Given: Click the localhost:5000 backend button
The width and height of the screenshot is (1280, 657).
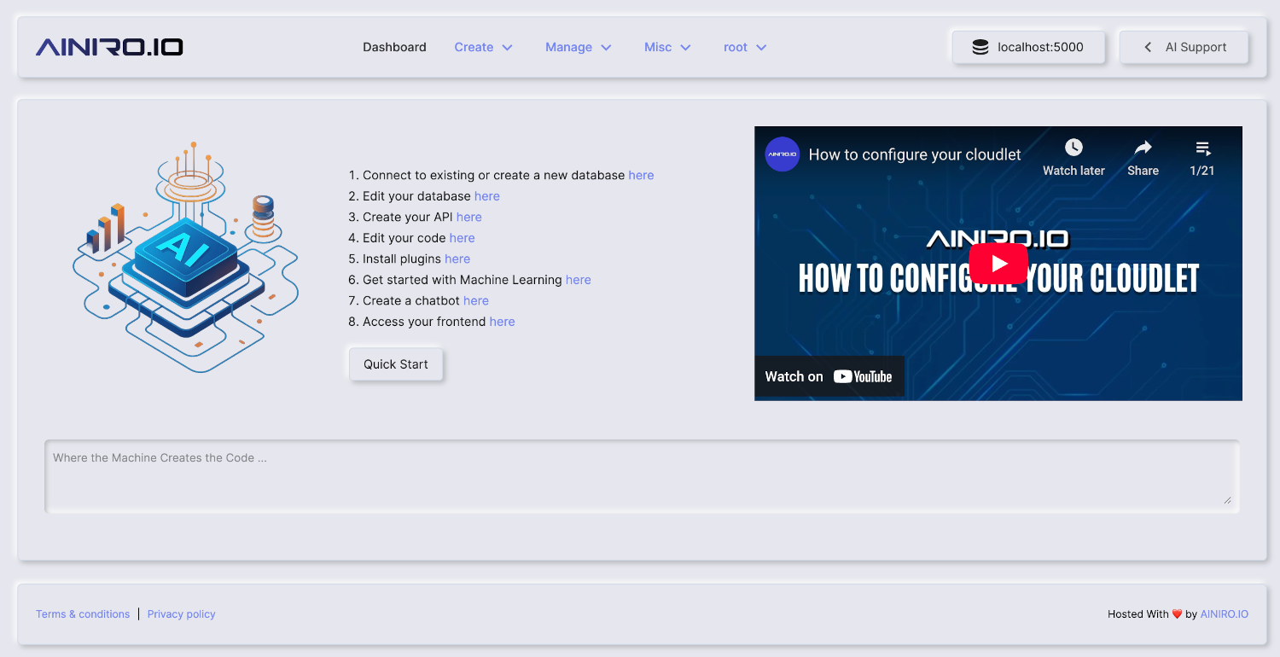Looking at the screenshot, I should click(x=1028, y=48).
